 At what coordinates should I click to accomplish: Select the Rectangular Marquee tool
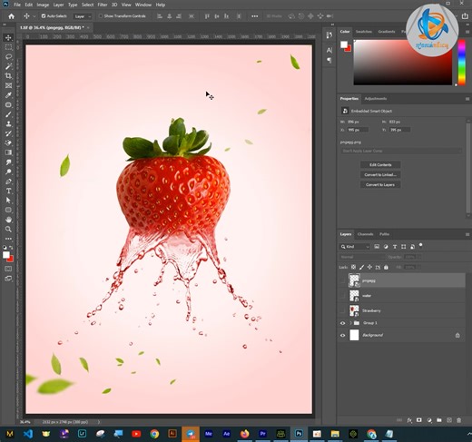coord(8,47)
